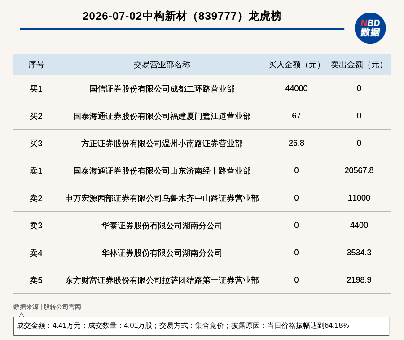Click the buy amount 0 in row 卖1
This screenshot has height=340, width=404.
click(296, 170)
